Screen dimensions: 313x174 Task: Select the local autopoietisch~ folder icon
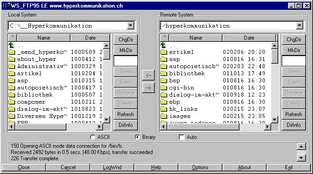click(x=12, y=88)
